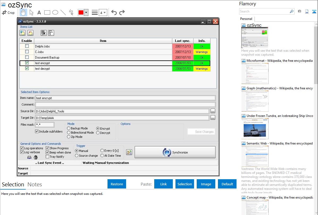Select the Crop tool
Screen dimensions: 318x215
(x=8, y=12)
